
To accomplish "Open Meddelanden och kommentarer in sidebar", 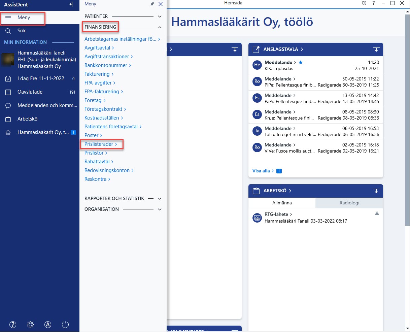I will (x=40, y=105).
